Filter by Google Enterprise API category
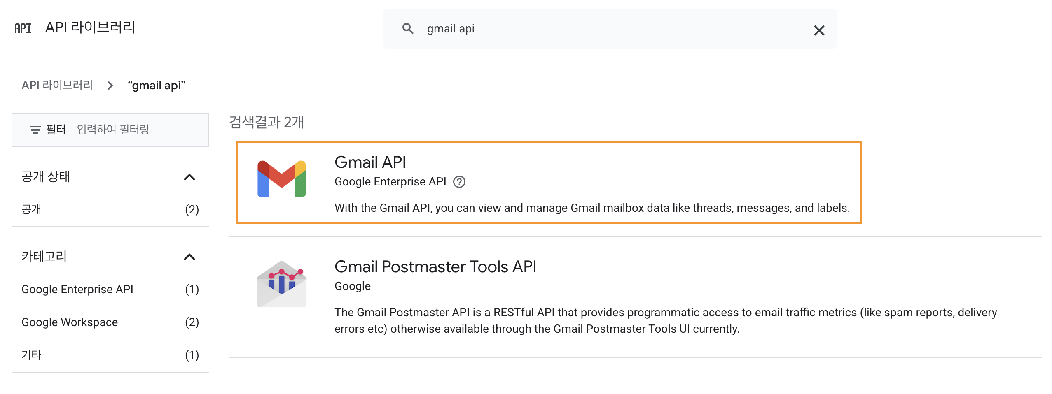Viewport: 1052px width, 394px height. (77, 290)
